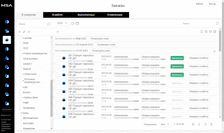This screenshot has height=133, width=224.
Task: Expand the Новое производство tree node
Action: pos(23,54)
